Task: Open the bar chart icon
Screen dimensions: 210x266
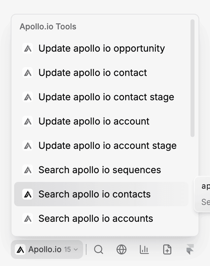Action: [x=144, y=249]
